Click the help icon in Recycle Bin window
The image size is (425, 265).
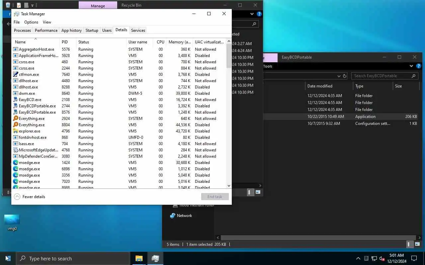pos(259,14)
